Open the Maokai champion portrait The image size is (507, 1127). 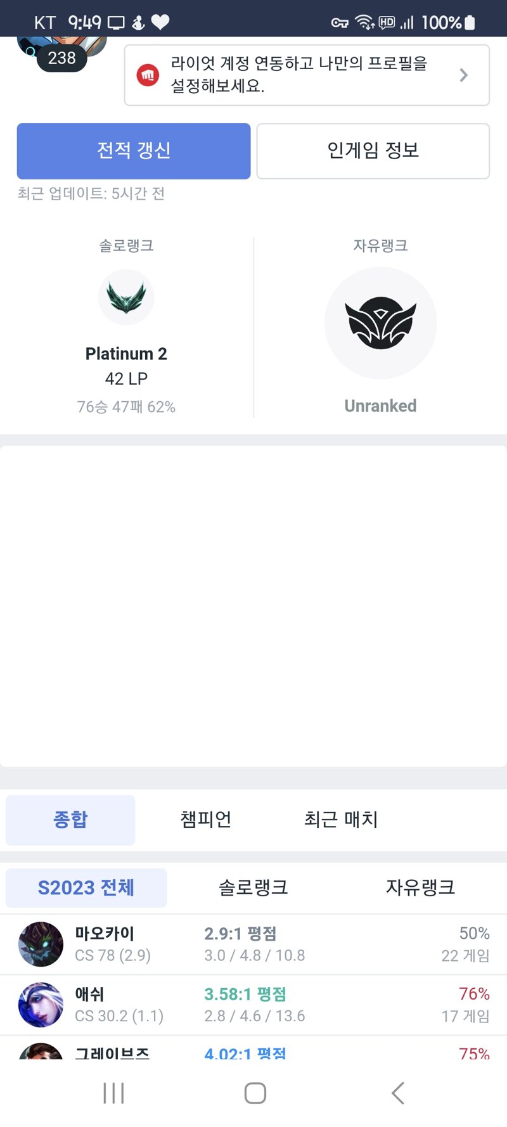click(41, 944)
